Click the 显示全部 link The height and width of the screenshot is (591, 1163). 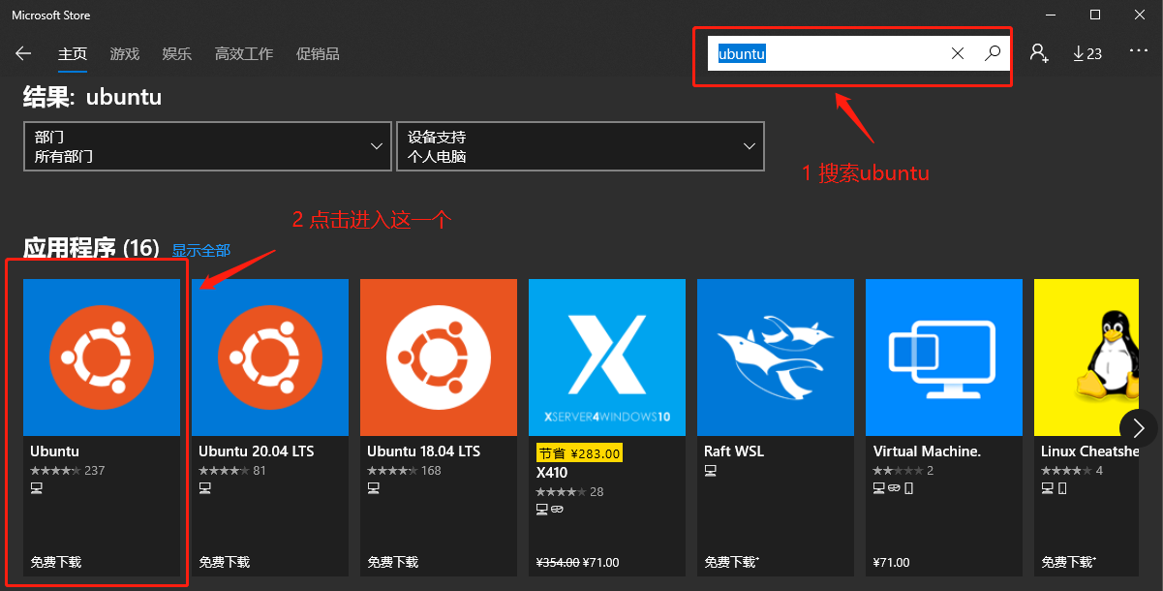click(201, 251)
